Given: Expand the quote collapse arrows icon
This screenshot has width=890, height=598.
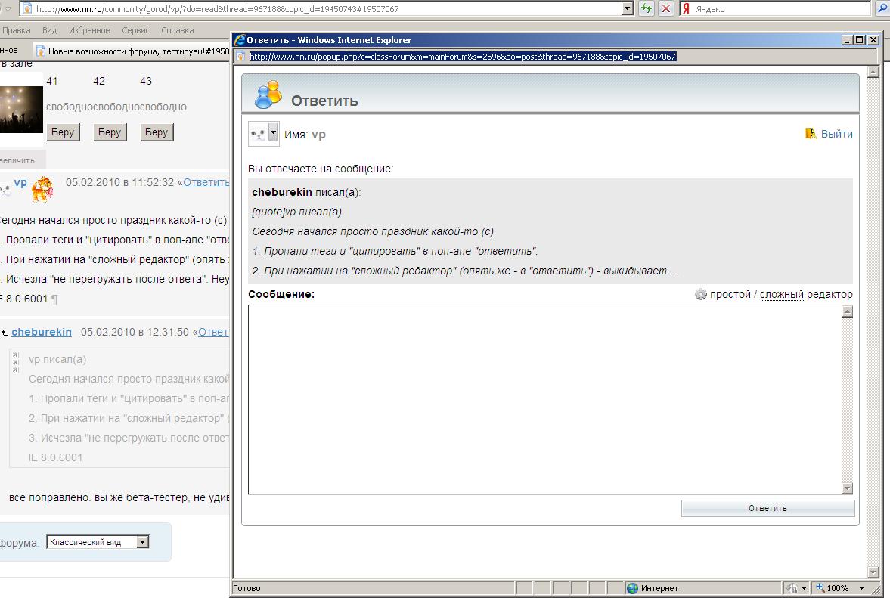Looking at the screenshot, I should click(x=15, y=363).
